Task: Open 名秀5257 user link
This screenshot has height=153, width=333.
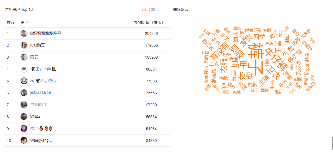Action: point(38,105)
